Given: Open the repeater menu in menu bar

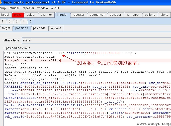Looking at the screenshot, I should (x=28, y=8).
